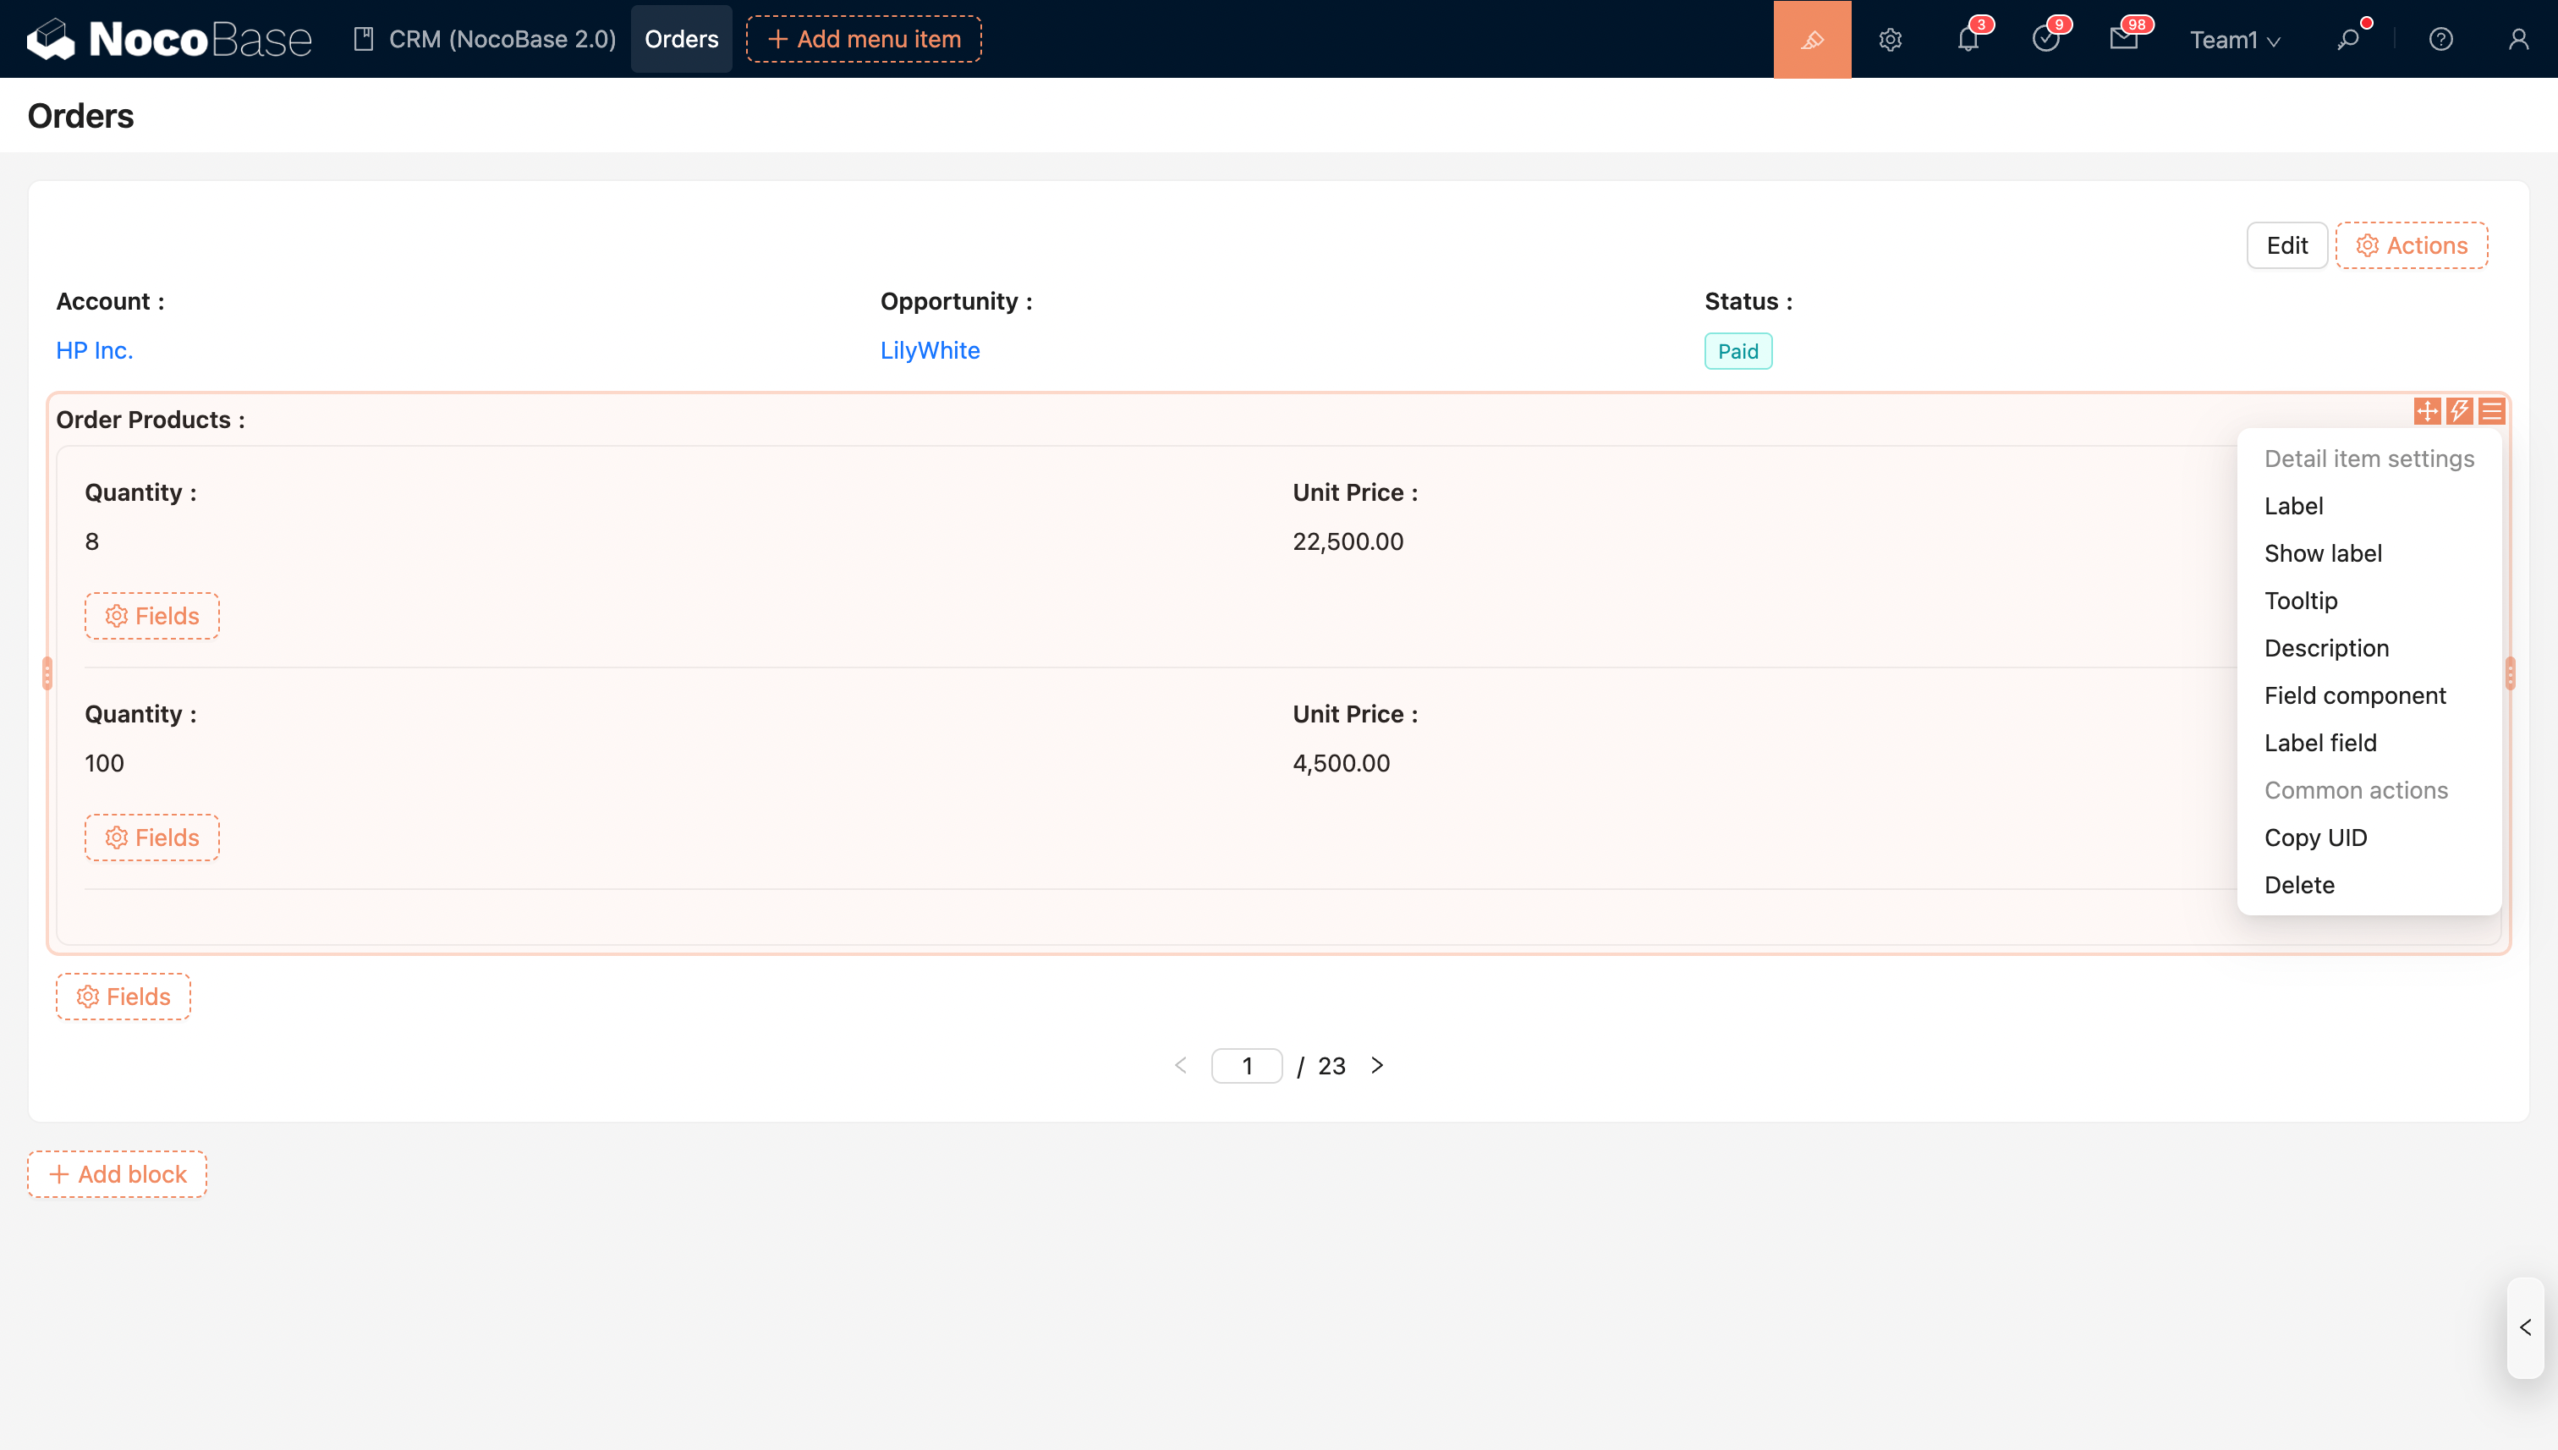Choose Copy UID from the settings menu
Screen dimensions: 2558x1450
[2315, 837]
